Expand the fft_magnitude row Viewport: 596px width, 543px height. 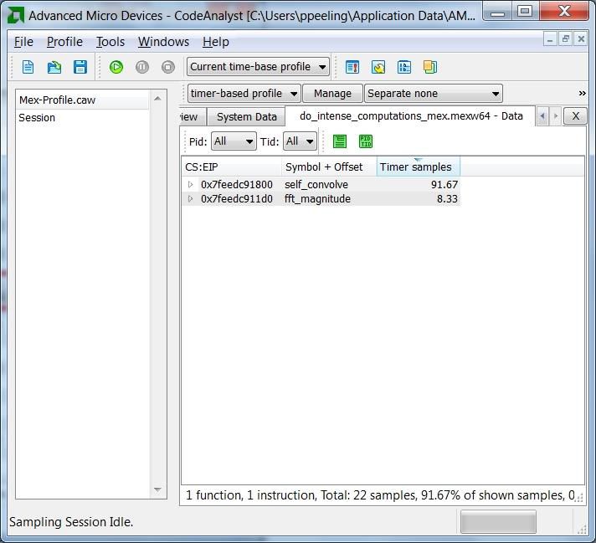tap(190, 199)
